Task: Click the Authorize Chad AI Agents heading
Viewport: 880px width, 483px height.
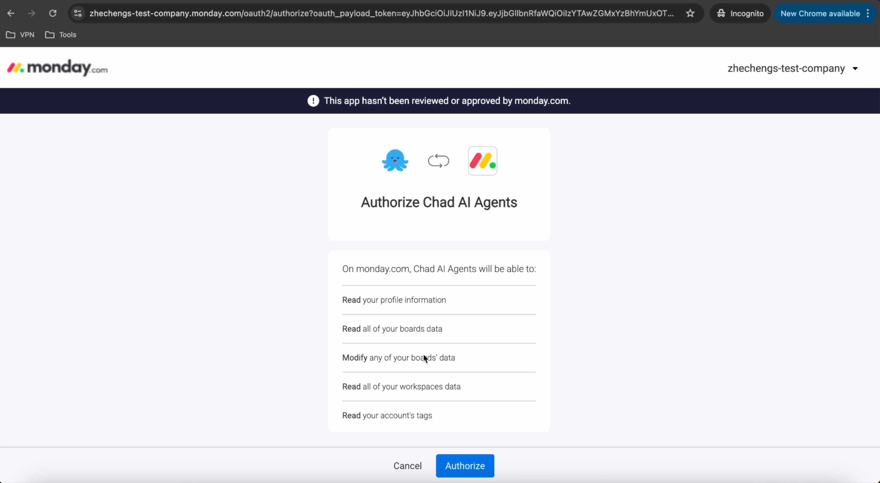Action: (x=439, y=202)
